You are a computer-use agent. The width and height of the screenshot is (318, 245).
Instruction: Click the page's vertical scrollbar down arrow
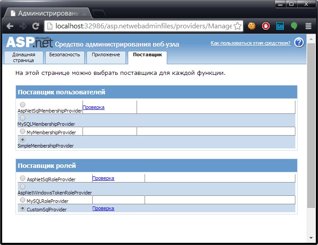coord(311,238)
